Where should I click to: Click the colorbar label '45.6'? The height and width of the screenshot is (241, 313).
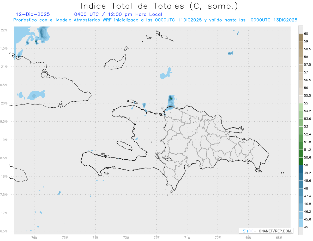[308, 219]
